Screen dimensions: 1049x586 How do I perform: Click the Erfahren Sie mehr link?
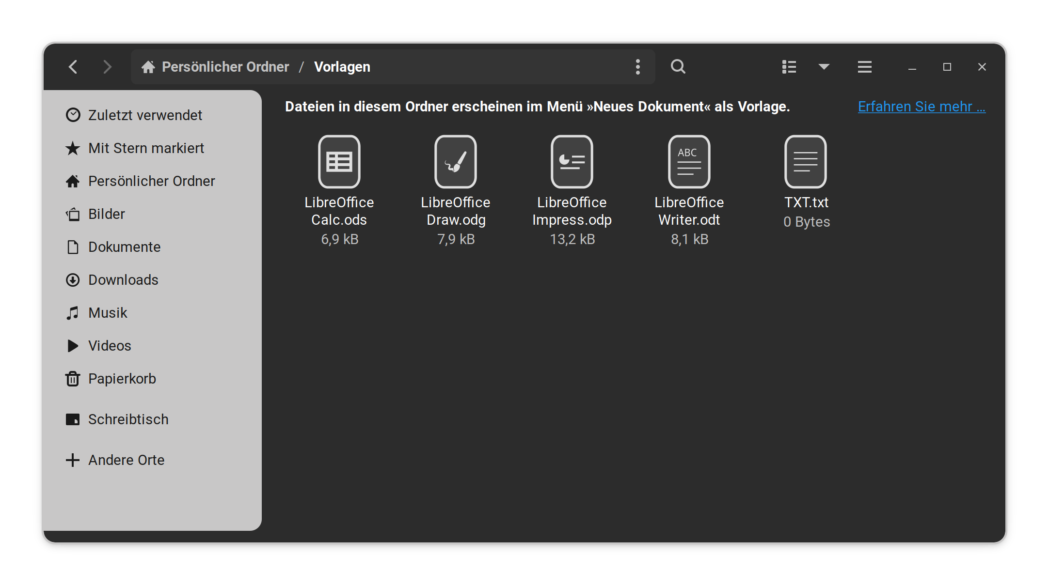(921, 107)
